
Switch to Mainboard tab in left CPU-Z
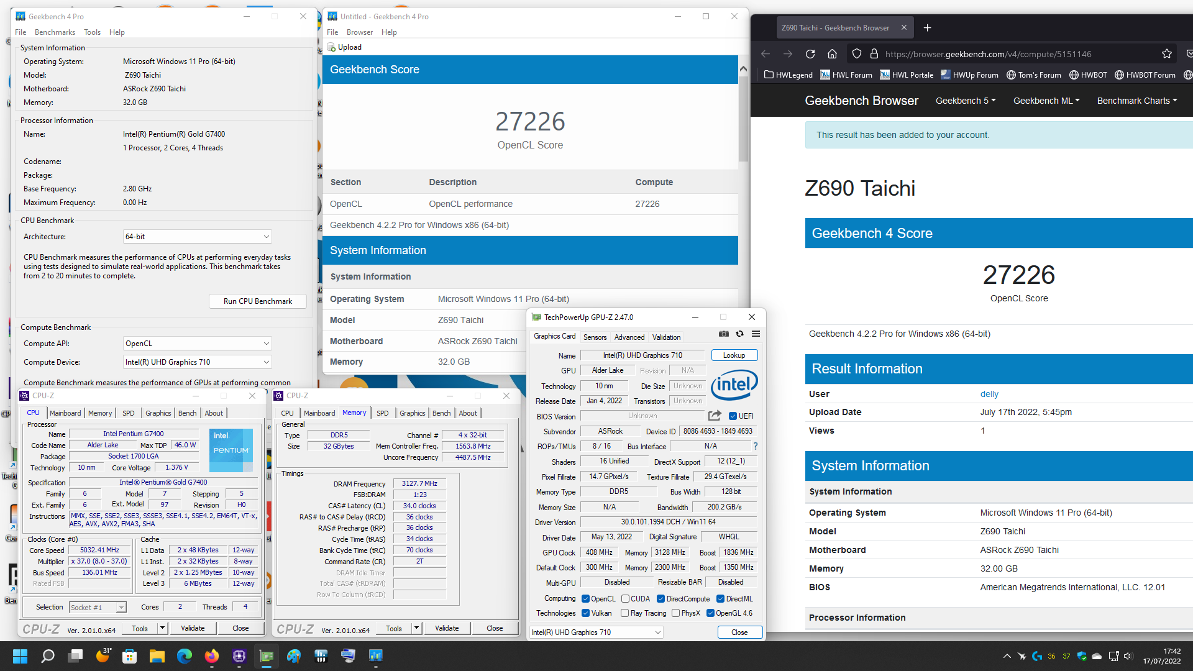[65, 413]
